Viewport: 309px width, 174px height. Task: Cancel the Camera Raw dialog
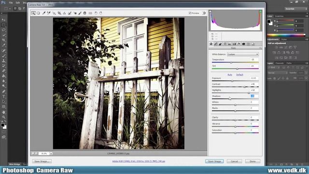(x=234, y=161)
